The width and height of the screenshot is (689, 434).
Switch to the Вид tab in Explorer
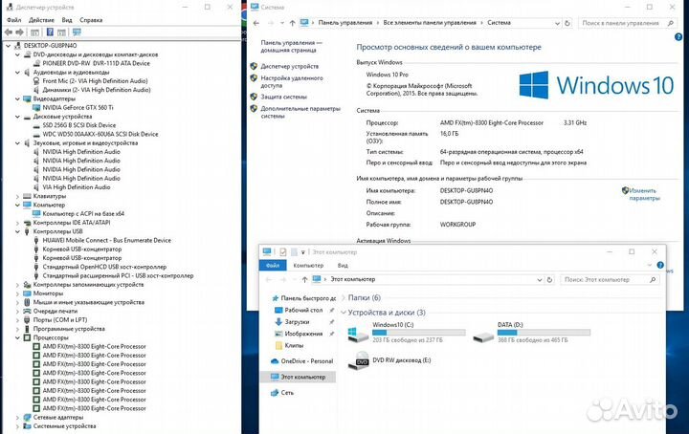pos(343,265)
